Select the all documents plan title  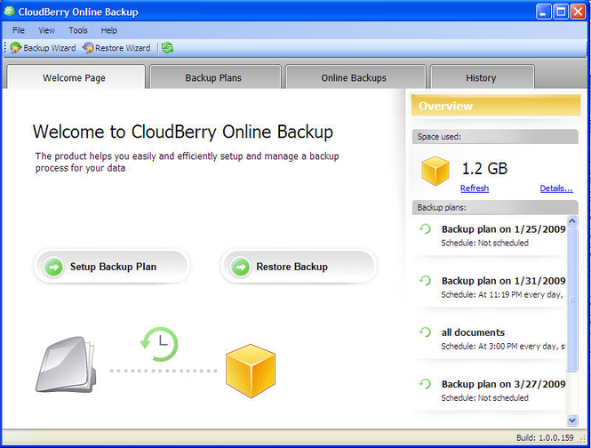[x=473, y=332]
